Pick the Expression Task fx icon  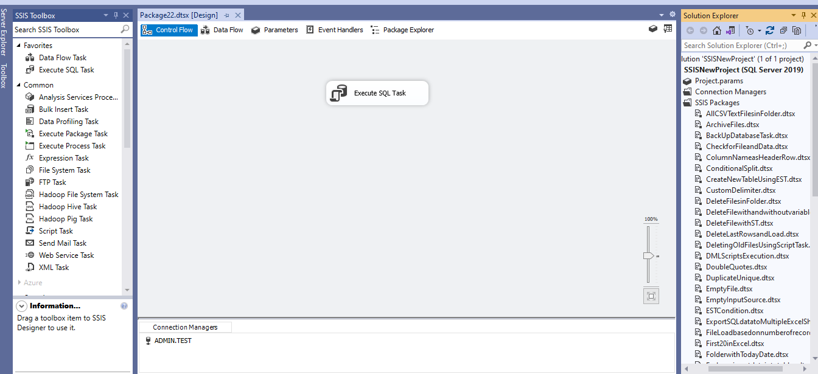click(30, 158)
